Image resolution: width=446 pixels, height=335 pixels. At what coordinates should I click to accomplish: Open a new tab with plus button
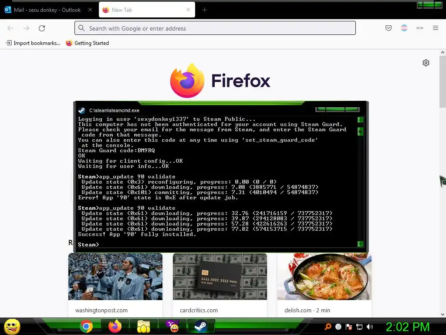pyautogui.click(x=205, y=10)
